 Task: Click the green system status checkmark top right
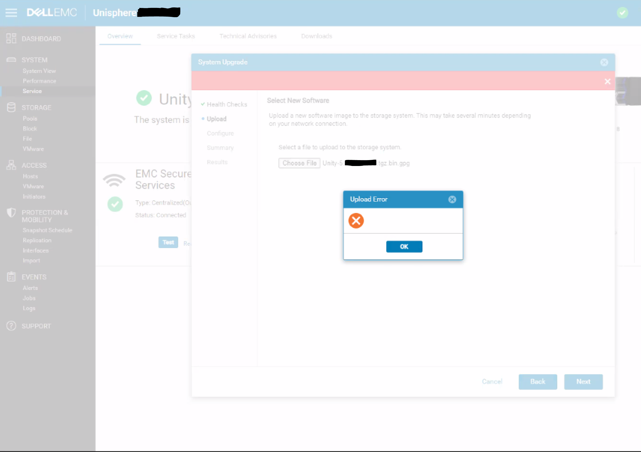point(622,12)
